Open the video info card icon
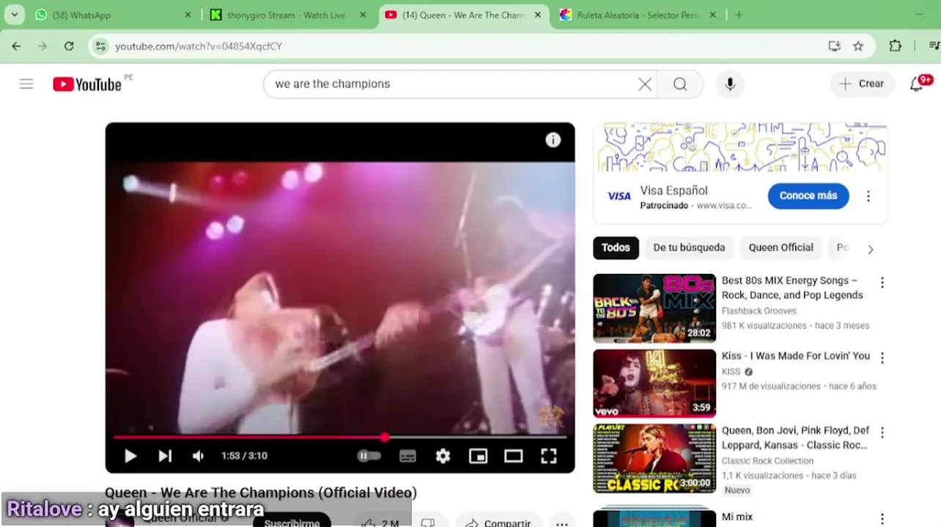This screenshot has height=527, width=941. point(553,140)
